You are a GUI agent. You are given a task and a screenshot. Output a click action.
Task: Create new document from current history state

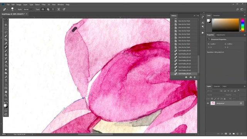pos(186,77)
